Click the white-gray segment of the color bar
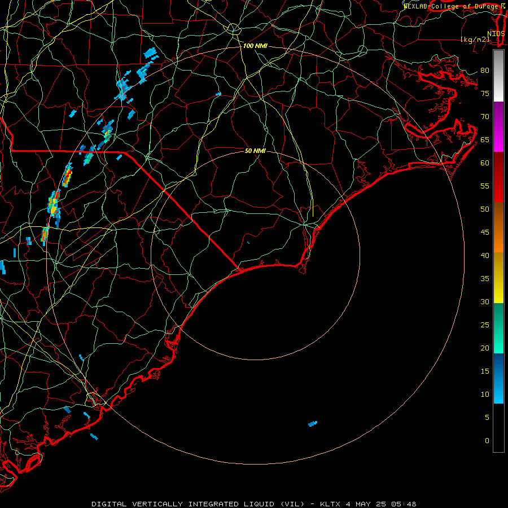 [498, 76]
